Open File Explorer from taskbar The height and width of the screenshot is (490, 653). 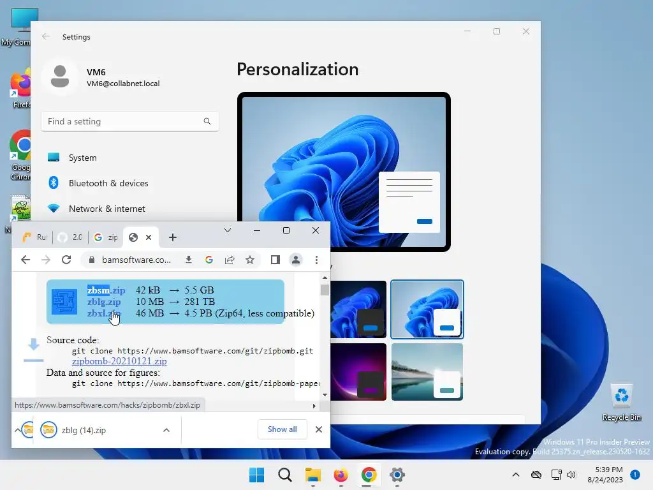[x=312, y=475]
